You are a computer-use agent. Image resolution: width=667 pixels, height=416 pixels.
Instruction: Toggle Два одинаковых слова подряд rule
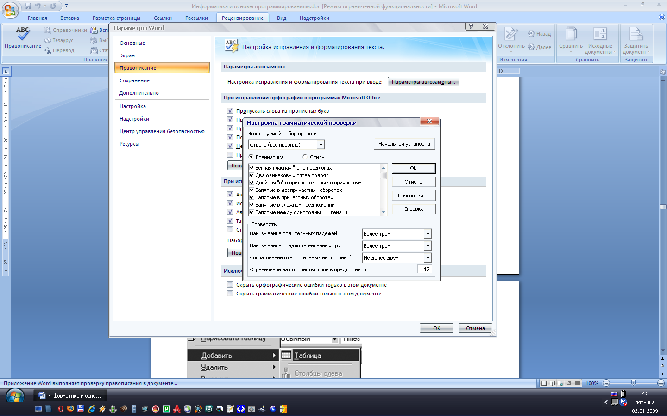point(252,175)
